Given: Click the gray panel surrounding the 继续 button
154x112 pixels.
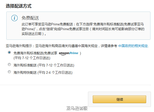Looking at the screenshot, I should click(x=119, y=99).
